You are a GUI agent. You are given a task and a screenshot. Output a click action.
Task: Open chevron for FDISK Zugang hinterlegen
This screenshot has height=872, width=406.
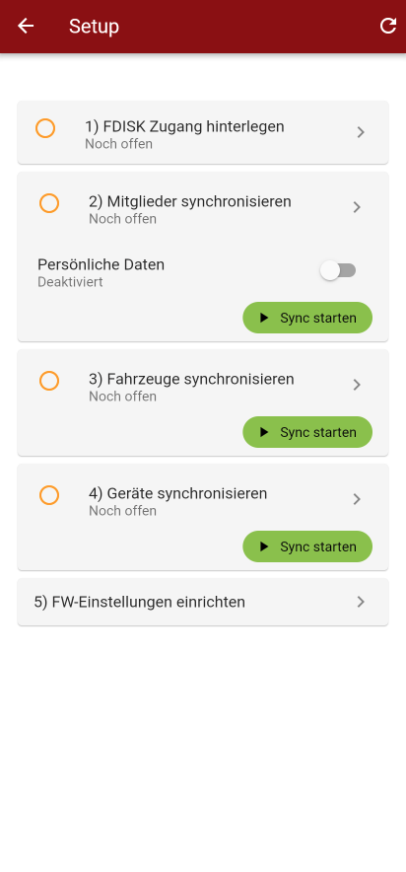click(361, 132)
